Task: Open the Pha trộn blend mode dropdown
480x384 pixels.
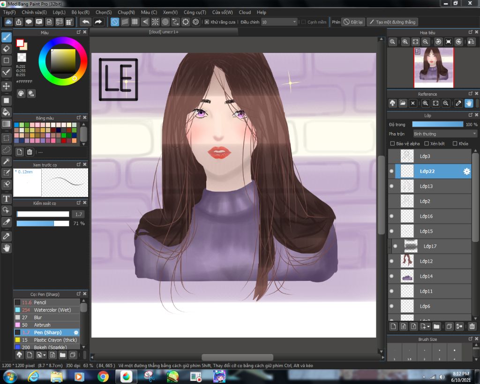Action: tap(445, 134)
